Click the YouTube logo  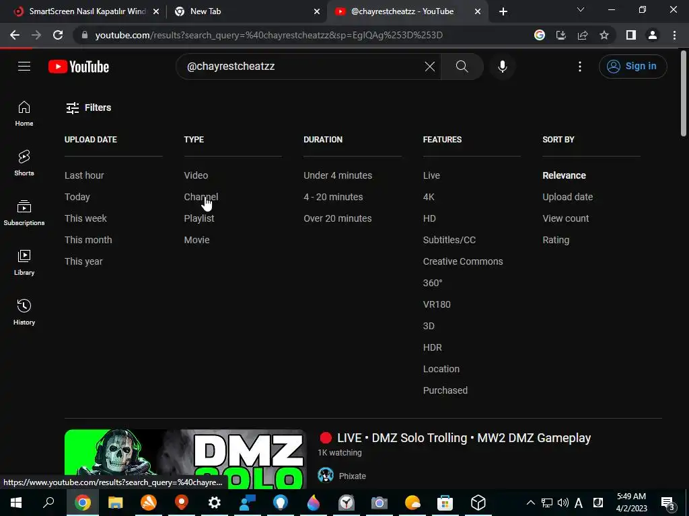79,67
